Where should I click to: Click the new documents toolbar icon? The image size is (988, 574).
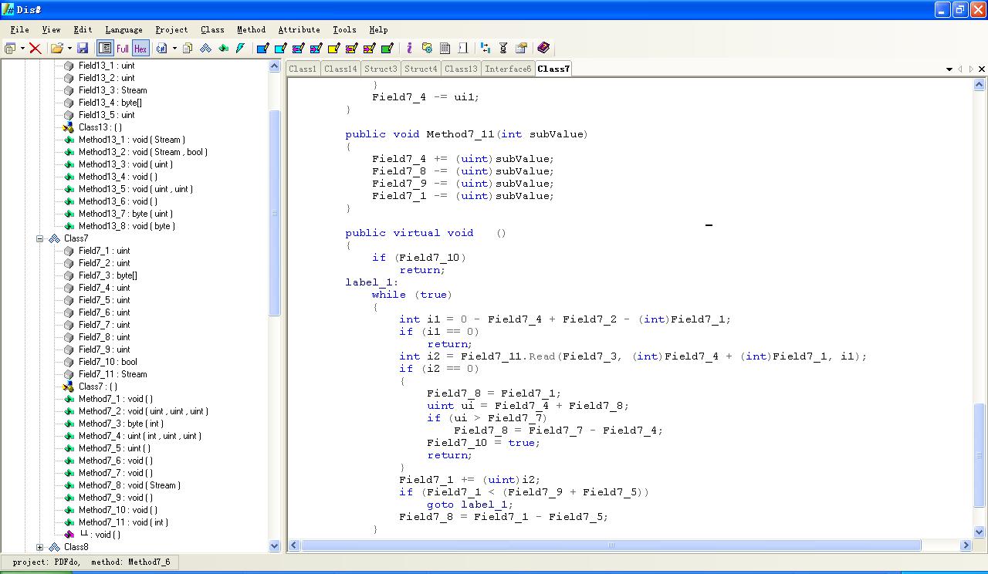[x=10, y=49]
